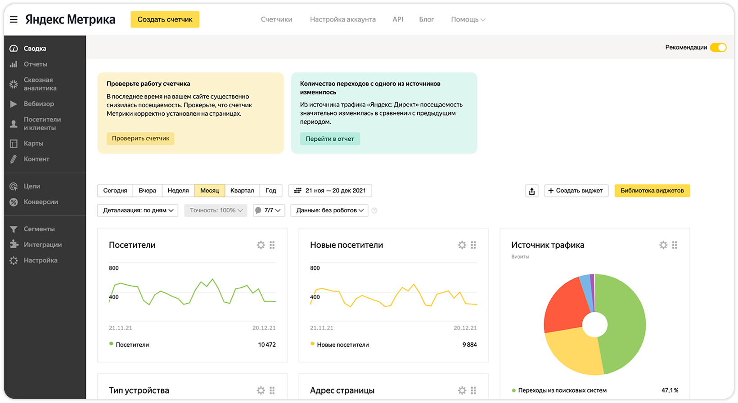The height and width of the screenshot is (403, 738).
Task: Open settings gear on Посетители widget
Action: (x=261, y=245)
